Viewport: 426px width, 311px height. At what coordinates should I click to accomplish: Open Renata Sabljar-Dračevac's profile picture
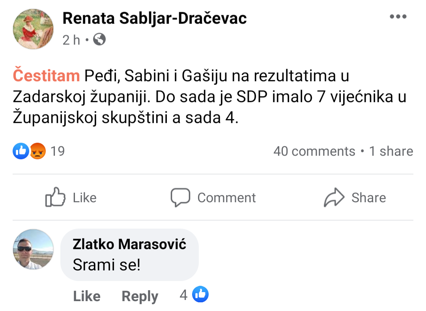click(34, 29)
